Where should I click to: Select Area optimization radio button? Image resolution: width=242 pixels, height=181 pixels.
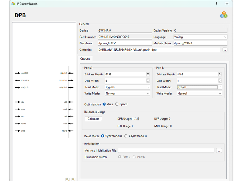coord(104,104)
